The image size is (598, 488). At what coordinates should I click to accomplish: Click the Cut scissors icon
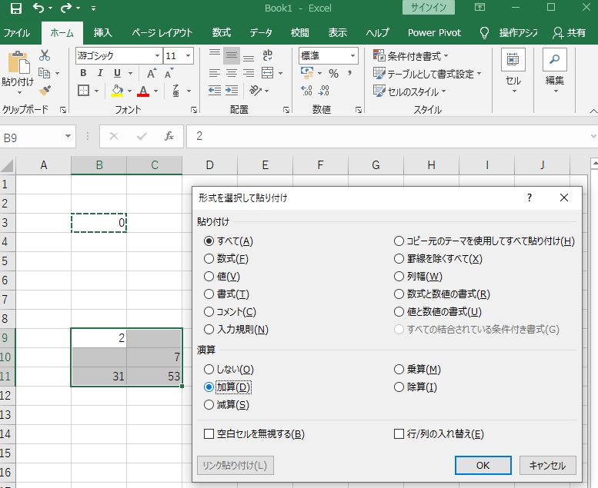pyautogui.click(x=45, y=55)
